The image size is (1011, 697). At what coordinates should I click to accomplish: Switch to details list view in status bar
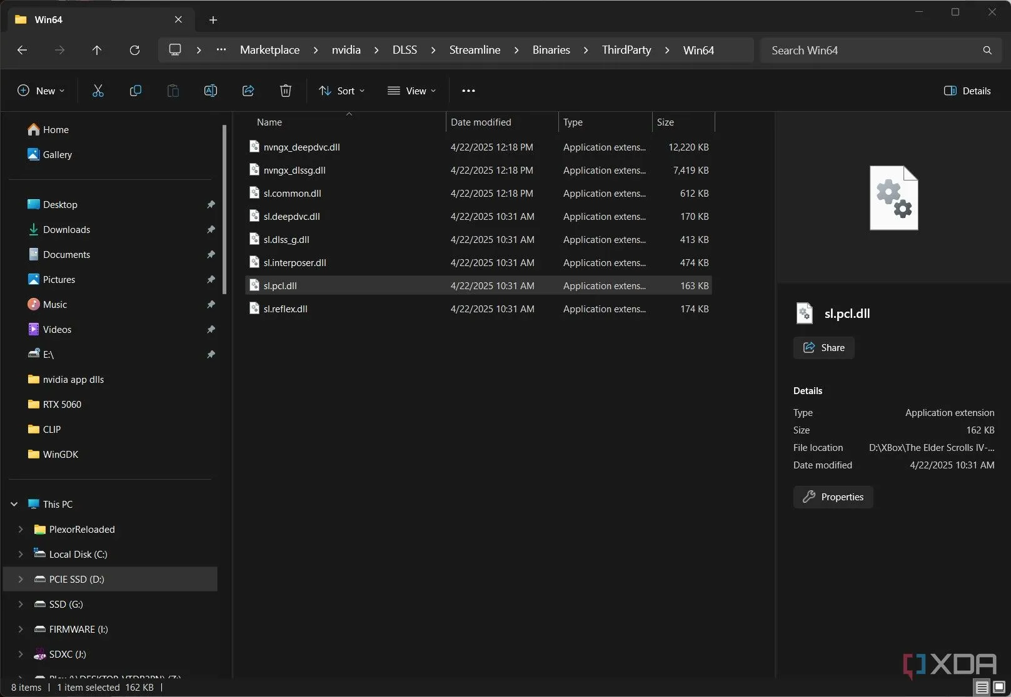(x=982, y=687)
